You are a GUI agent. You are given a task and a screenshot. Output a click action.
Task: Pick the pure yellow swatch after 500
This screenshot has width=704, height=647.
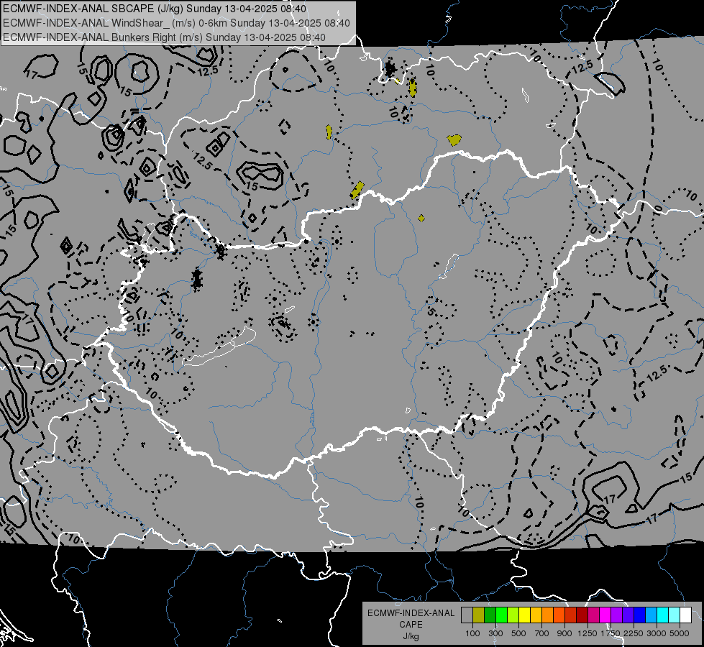click(x=525, y=615)
